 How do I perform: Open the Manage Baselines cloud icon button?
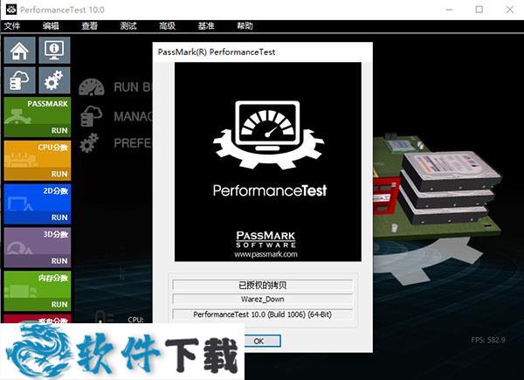[20, 80]
